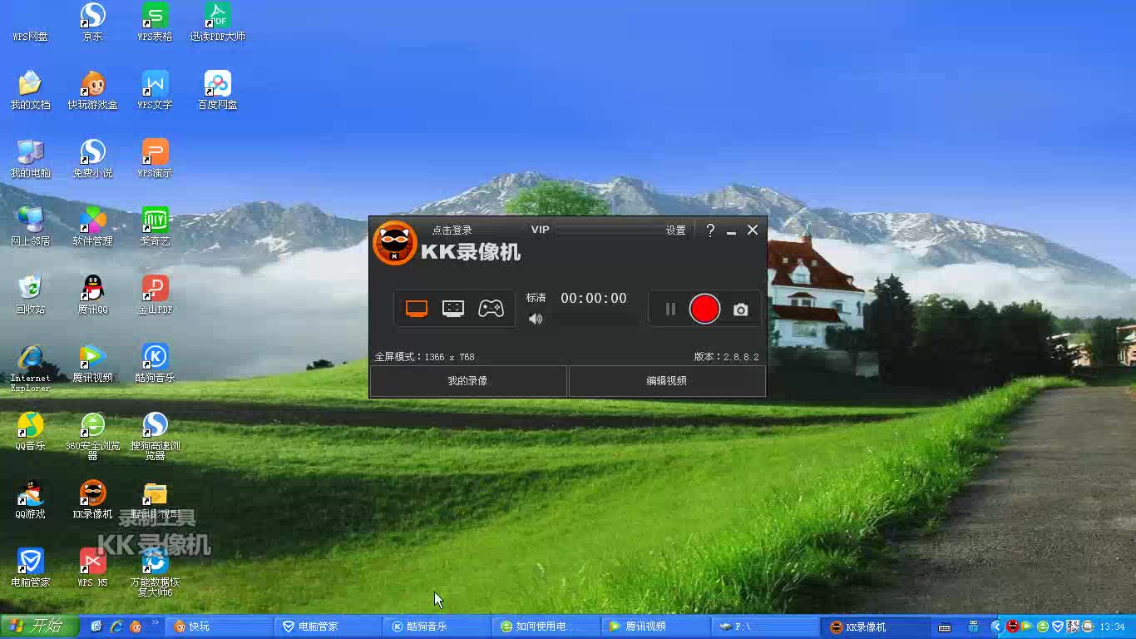
Task: Select 网上邻居 desktop icon
Action: (x=30, y=227)
